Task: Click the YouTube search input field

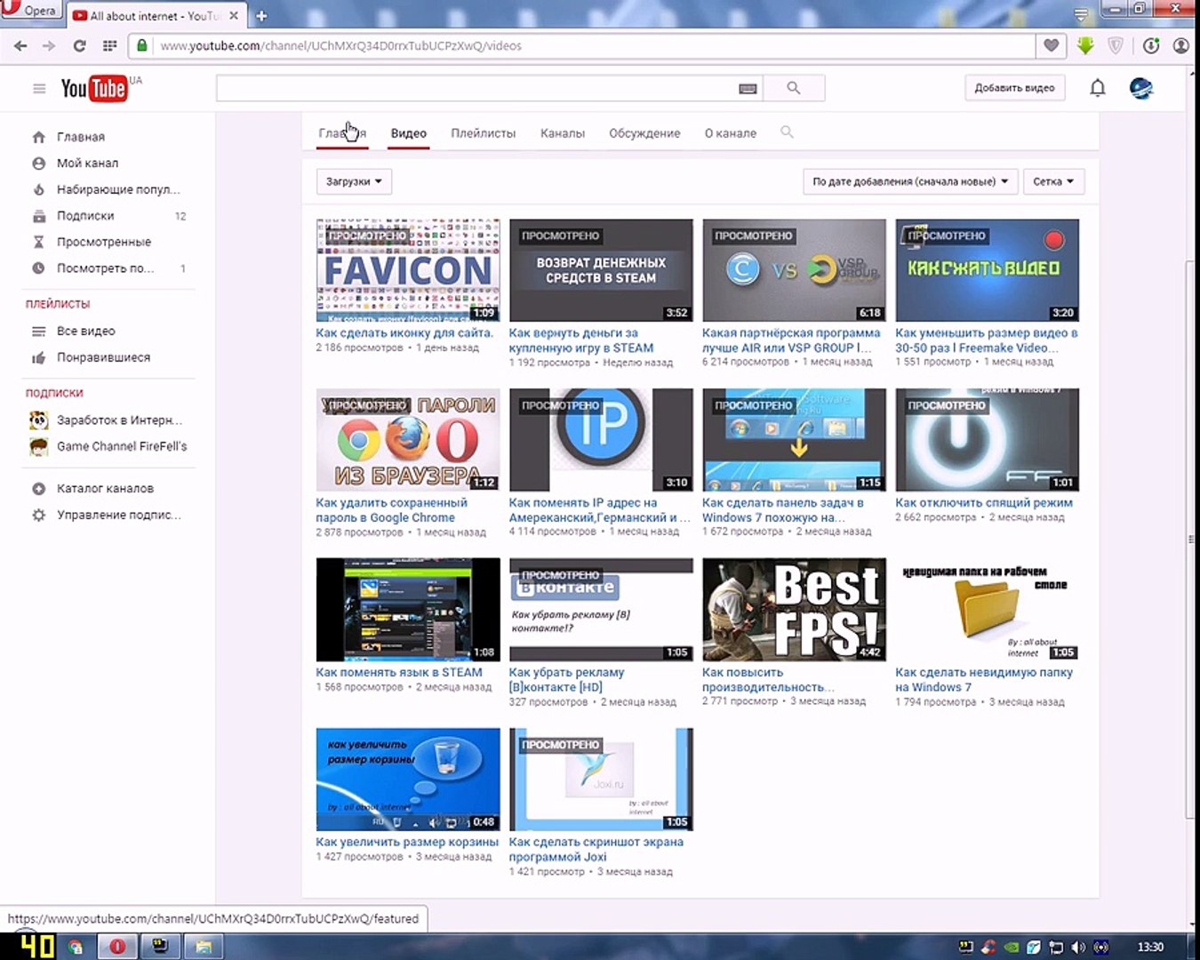Action: (476, 88)
